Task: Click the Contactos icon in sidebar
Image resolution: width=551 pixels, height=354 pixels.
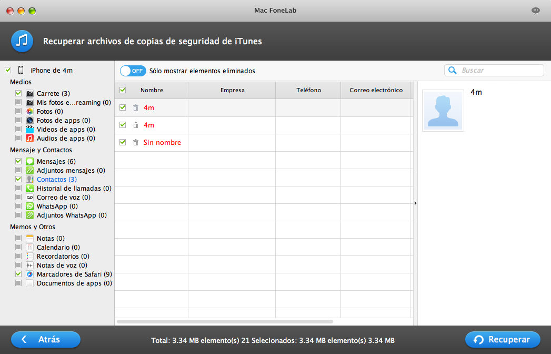Action: click(x=30, y=180)
